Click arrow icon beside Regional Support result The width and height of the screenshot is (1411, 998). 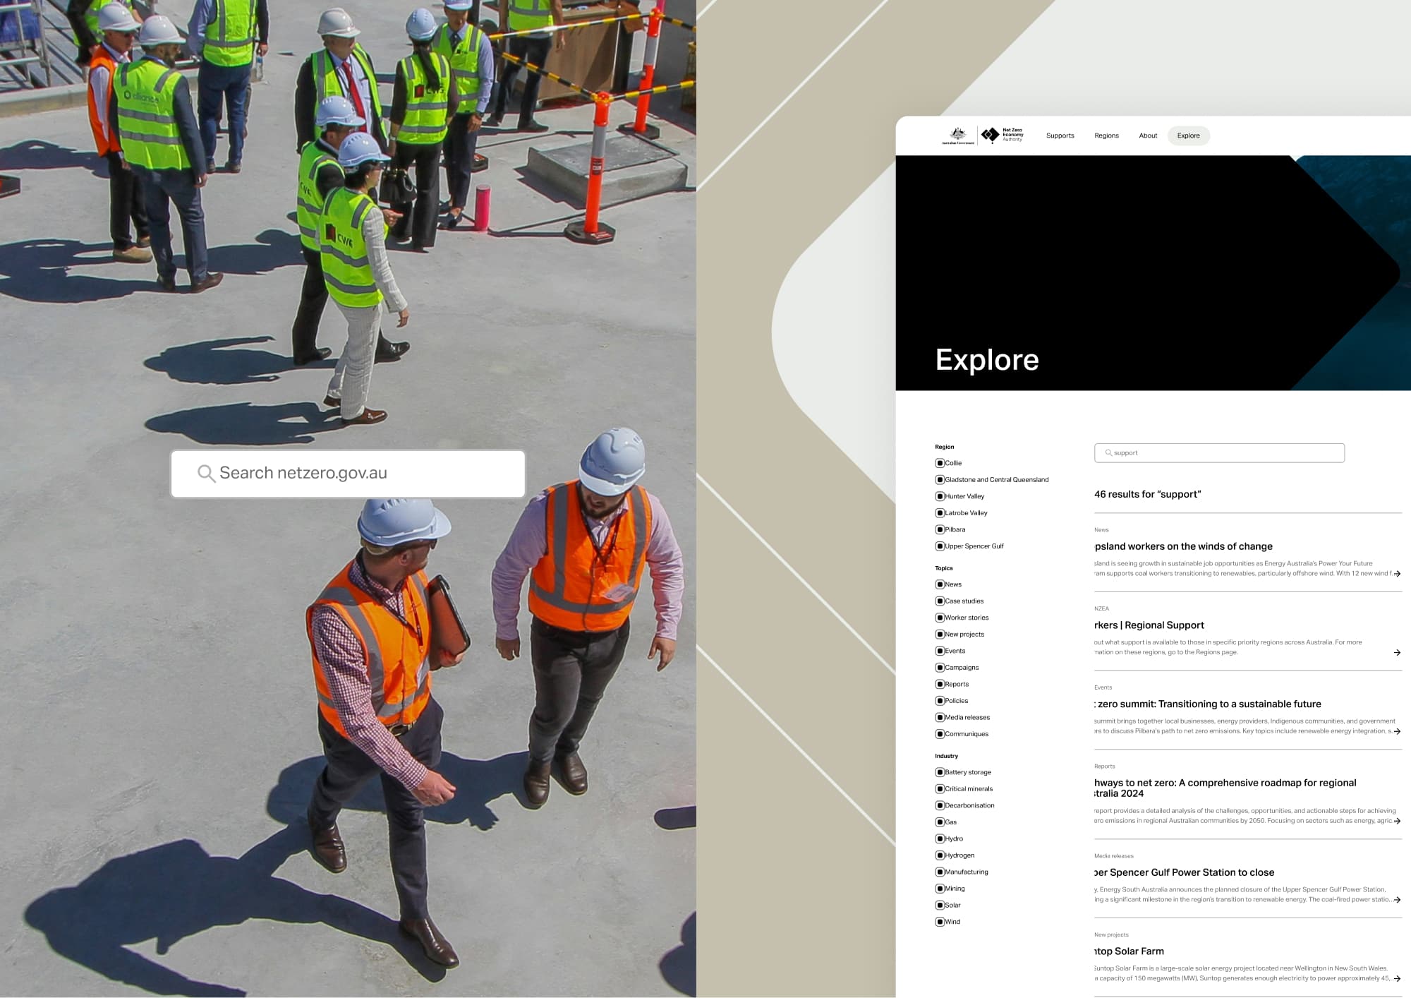coord(1397,653)
